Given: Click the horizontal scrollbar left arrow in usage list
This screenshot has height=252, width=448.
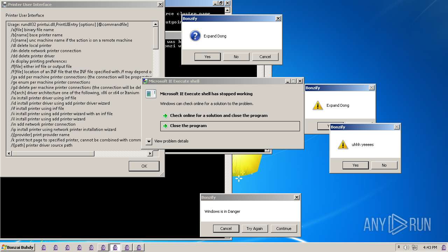Looking at the screenshot, I should pyautogui.click(x=9, y=153).
